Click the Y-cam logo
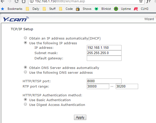Viewport: 156px width, 123px height. pyautogui.click(x=16, y=19)
